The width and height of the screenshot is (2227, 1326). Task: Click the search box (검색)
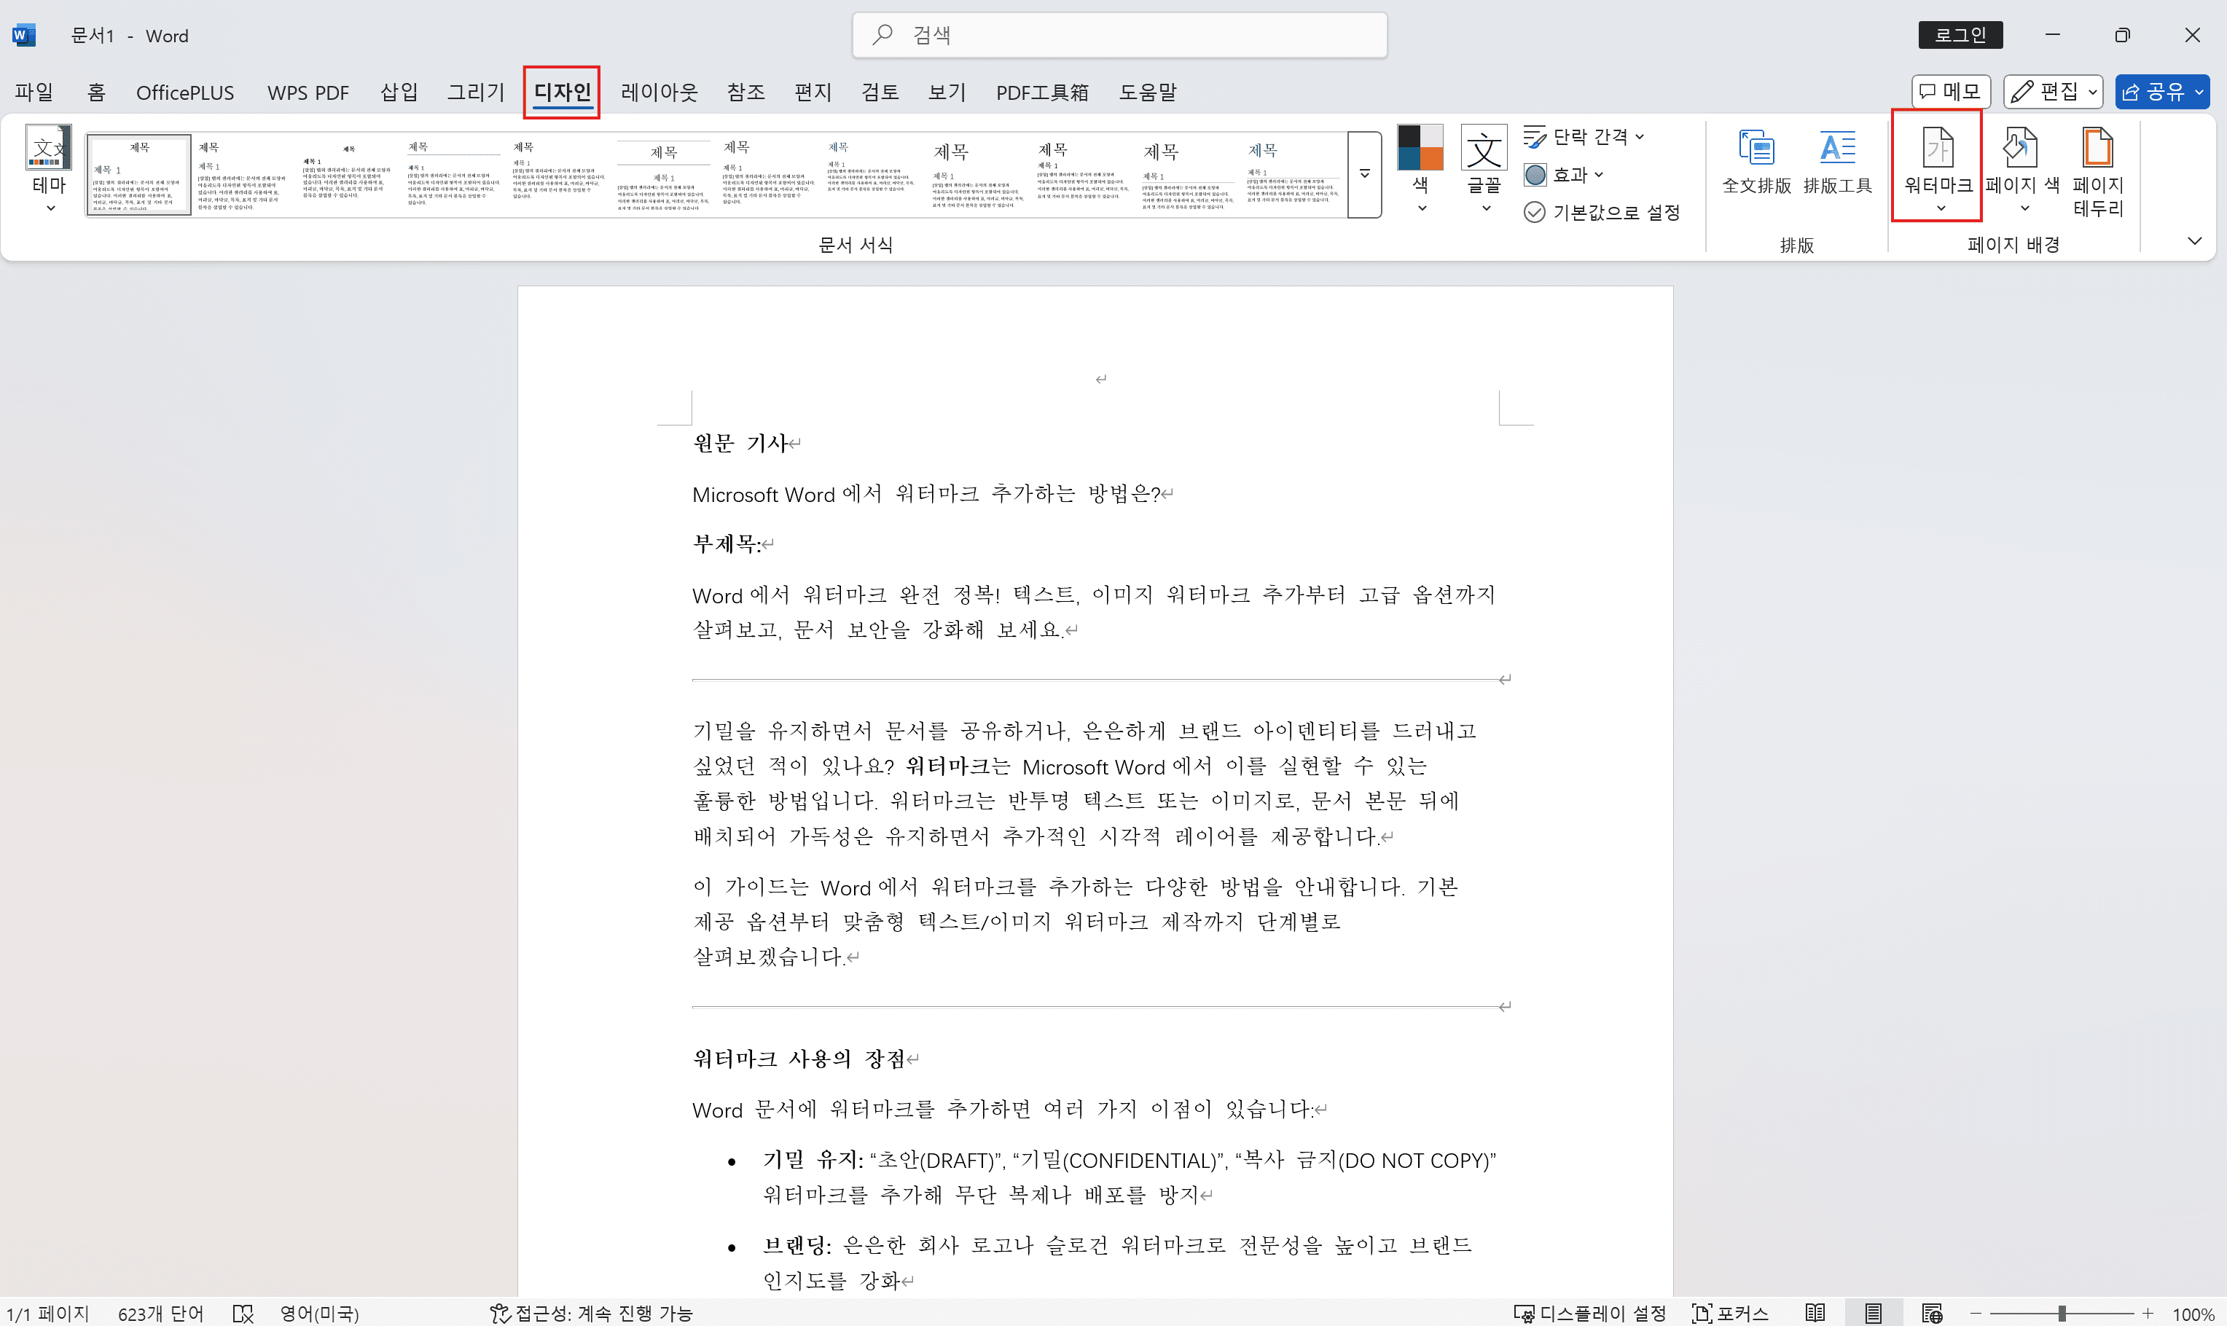[x=1120, y=35]
